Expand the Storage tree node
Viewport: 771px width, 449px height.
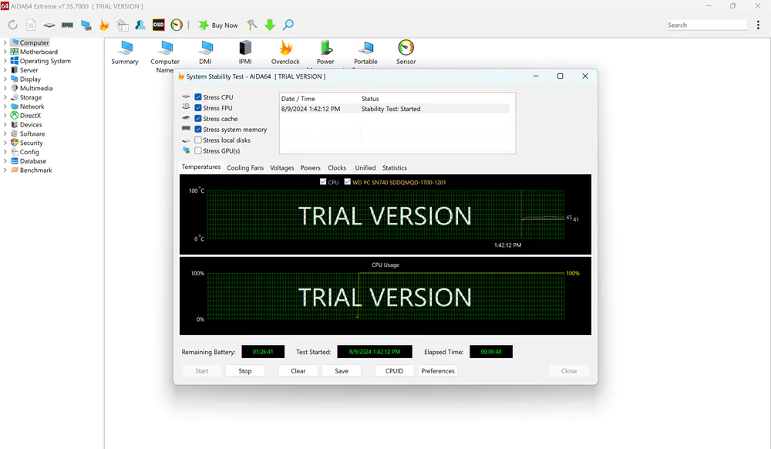point(5,97)
